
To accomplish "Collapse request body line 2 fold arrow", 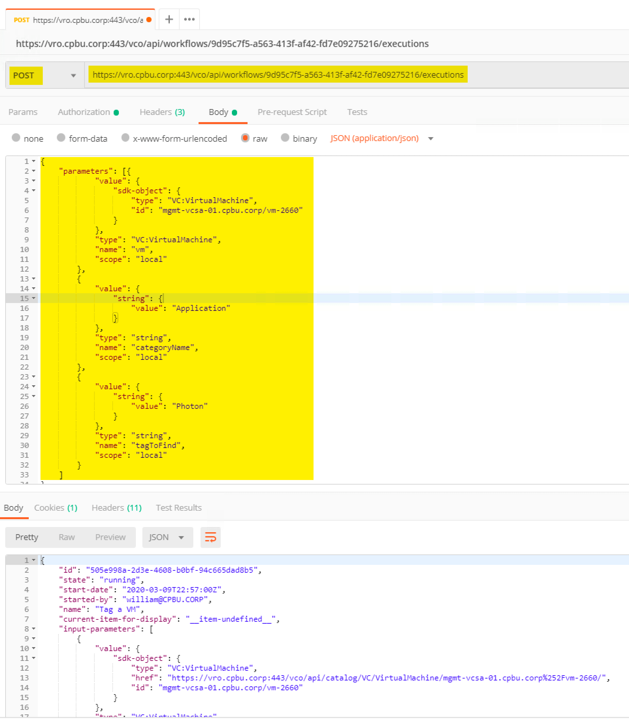I will [x=34, y=171].
